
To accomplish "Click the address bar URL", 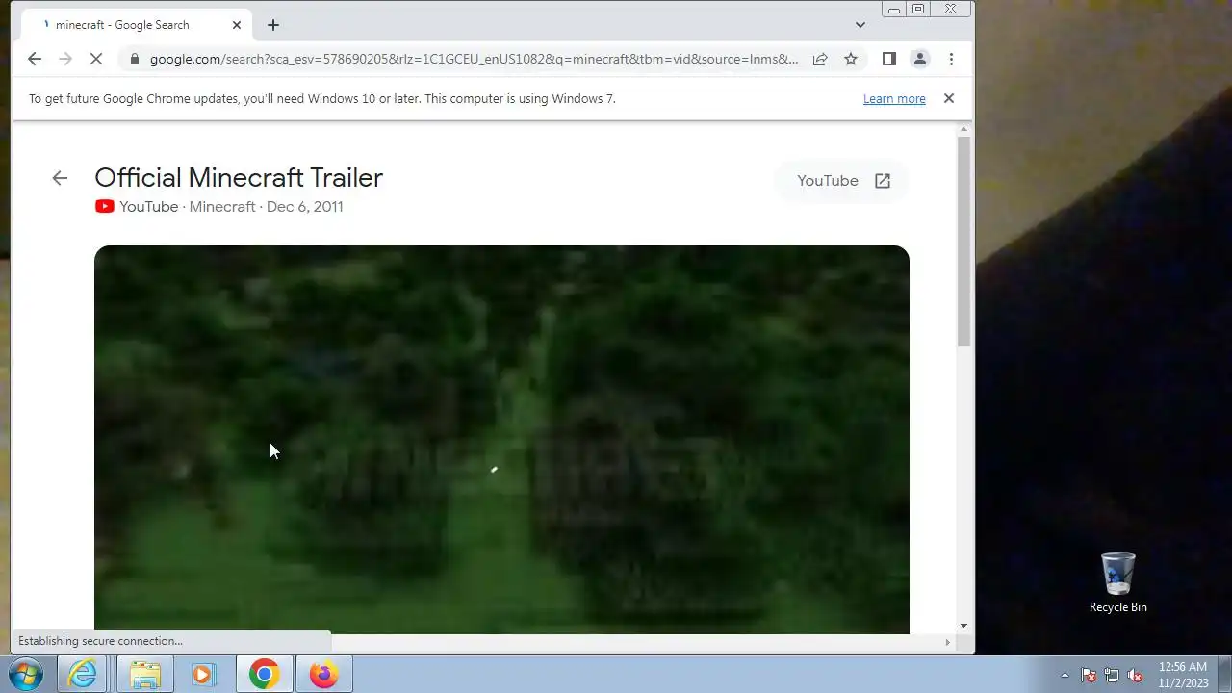I will point(474,59).
